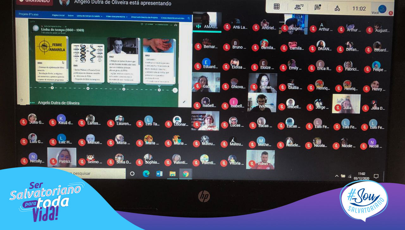Image resolution: width=405 pixels, height=230 pixels.
Task: Click the muted mic icon beside Felipe
Action: point(367,69)
